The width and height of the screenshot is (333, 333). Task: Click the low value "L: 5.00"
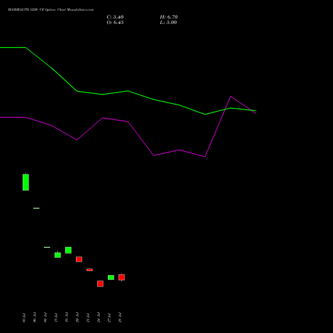168,23
